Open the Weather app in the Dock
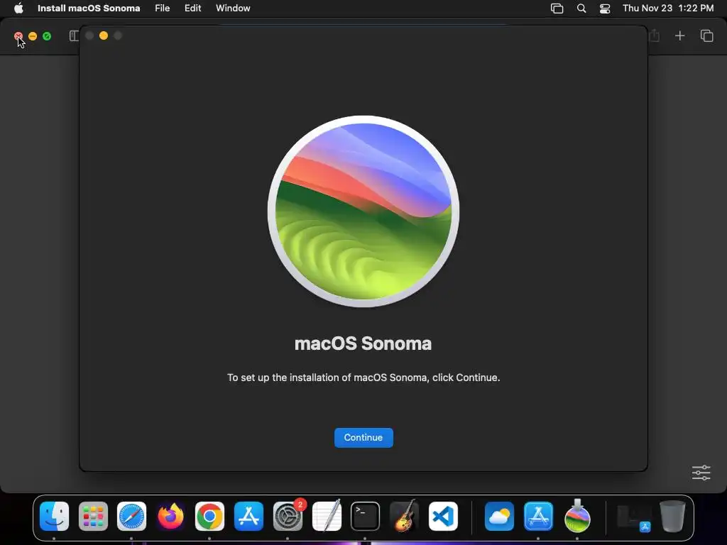The height and width of the screenshot is (545, 727). point(499,517)
